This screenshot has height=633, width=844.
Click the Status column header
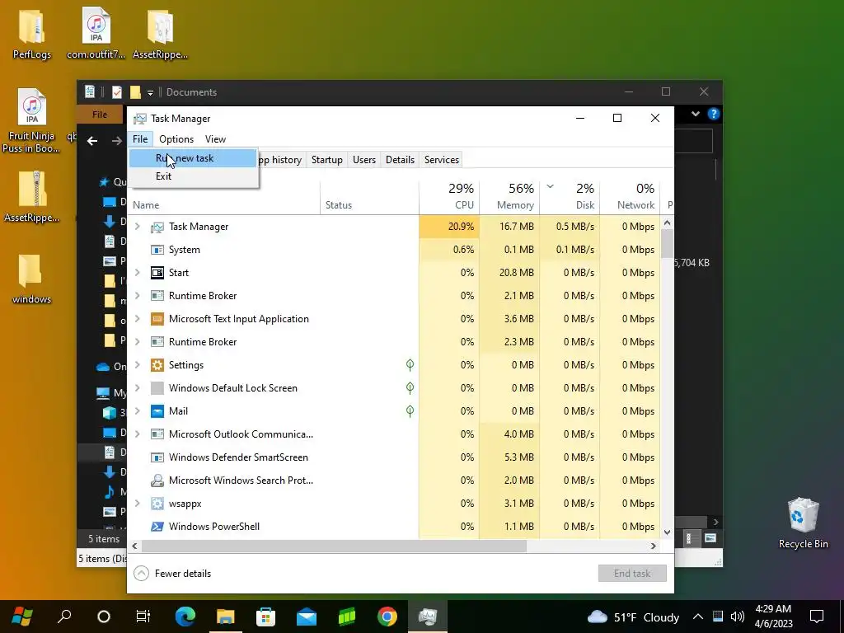(x=369, y=197)
